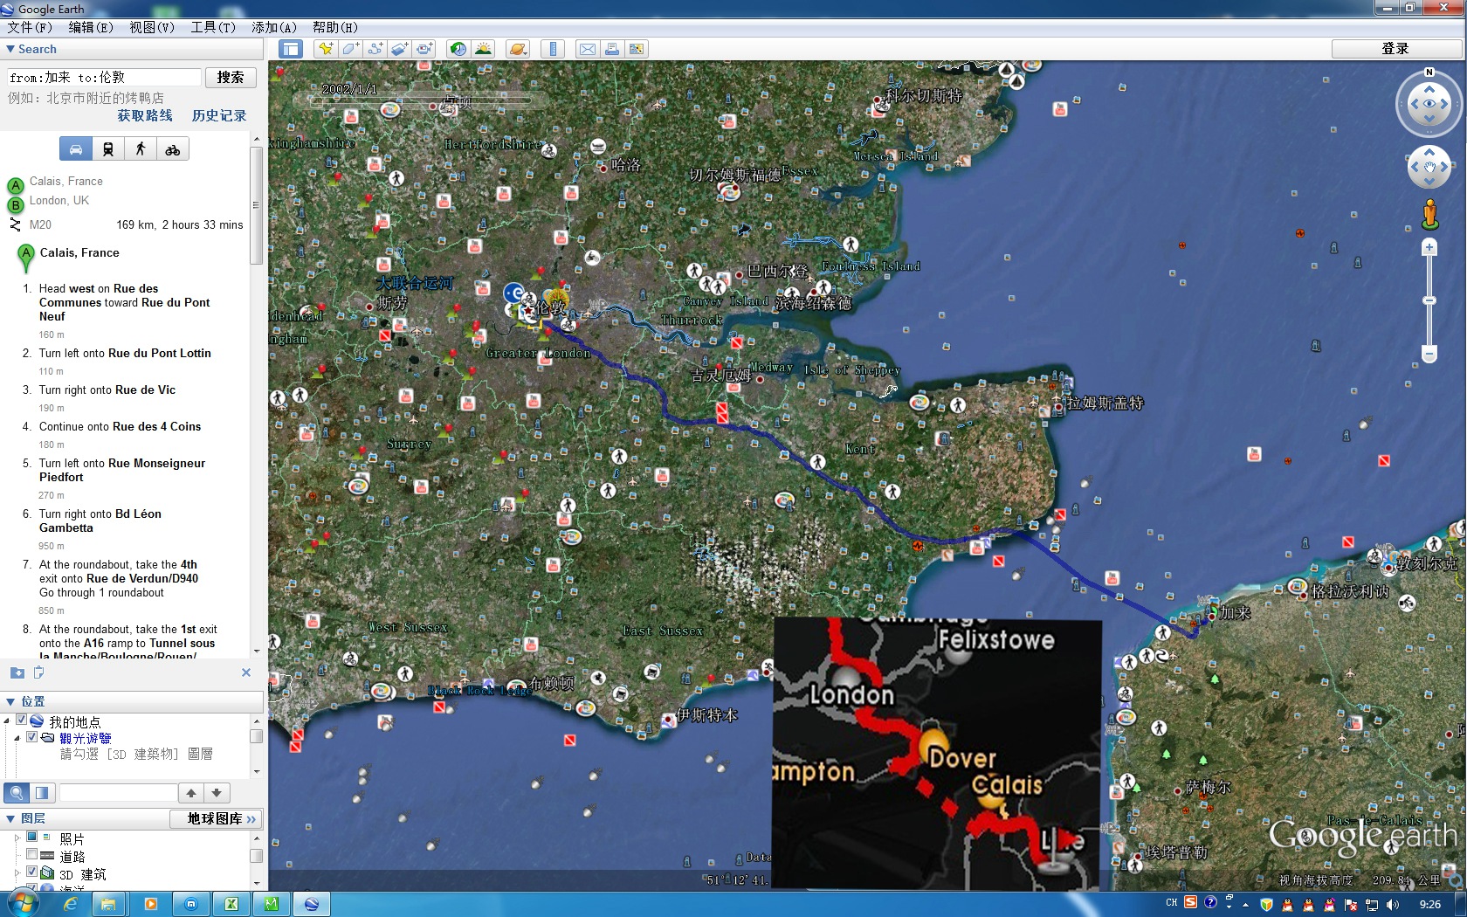Select walking directions mode

[141, 149]
